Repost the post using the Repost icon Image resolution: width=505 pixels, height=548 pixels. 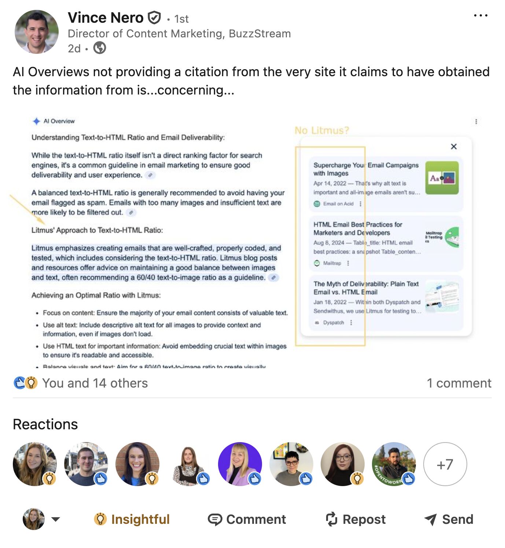point(332,519)
